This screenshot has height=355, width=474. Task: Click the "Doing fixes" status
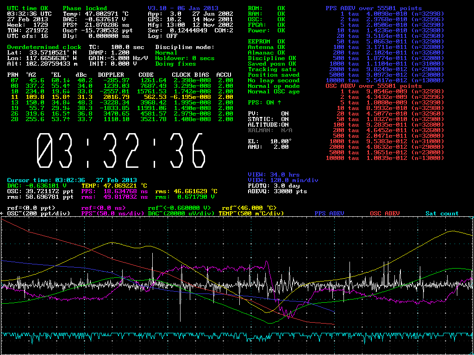click(x=175, y=64)
